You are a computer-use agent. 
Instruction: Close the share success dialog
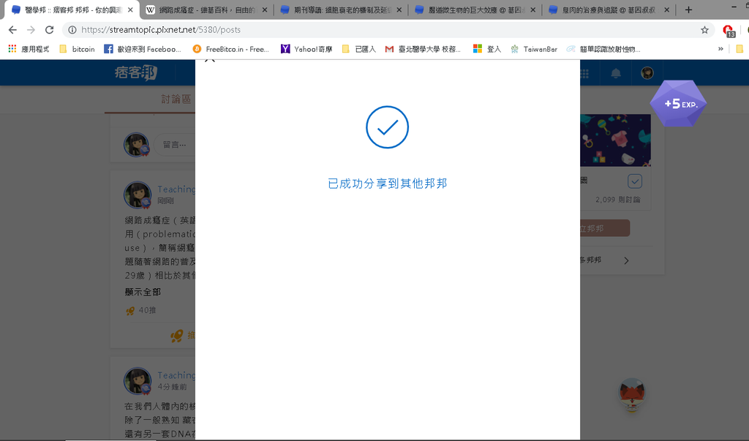pyautogui.click(x=210, y=60)
